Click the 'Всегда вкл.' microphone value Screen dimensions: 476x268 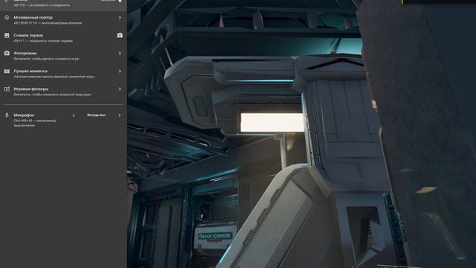coord(97,115)
